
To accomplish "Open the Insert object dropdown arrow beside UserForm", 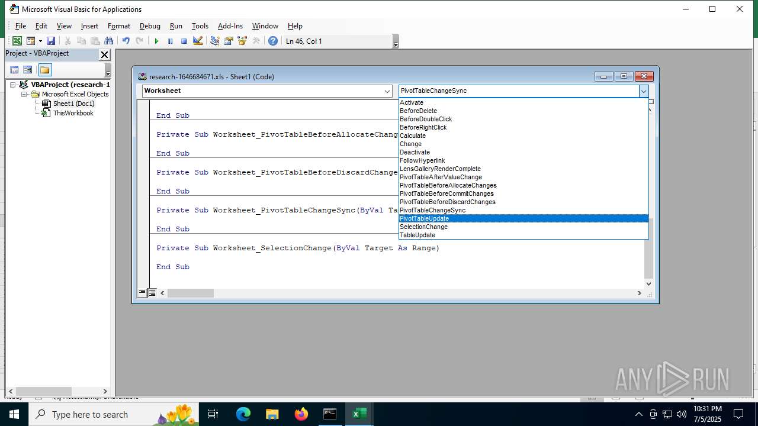I will 40,41.
